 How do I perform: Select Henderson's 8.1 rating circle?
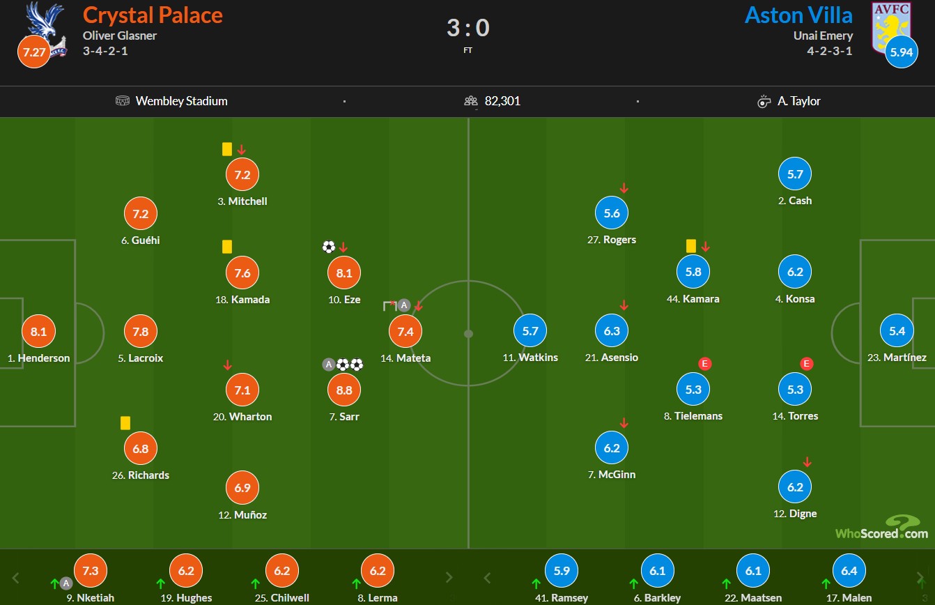point(38,332)
